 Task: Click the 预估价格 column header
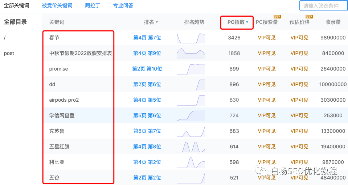click(x=299, y=22)
